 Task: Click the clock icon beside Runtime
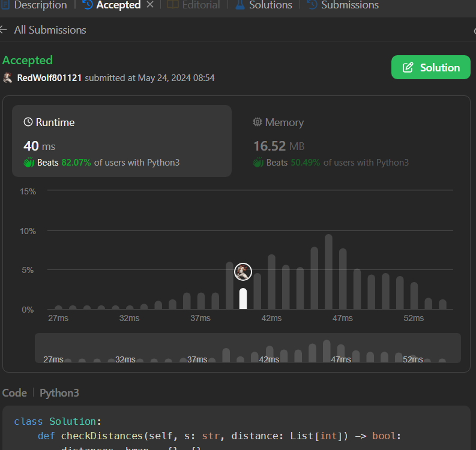tap(28, 122)
